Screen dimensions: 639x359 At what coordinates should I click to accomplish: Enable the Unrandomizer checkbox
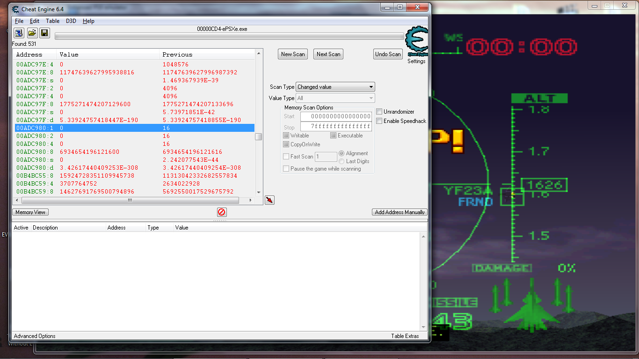379,112
